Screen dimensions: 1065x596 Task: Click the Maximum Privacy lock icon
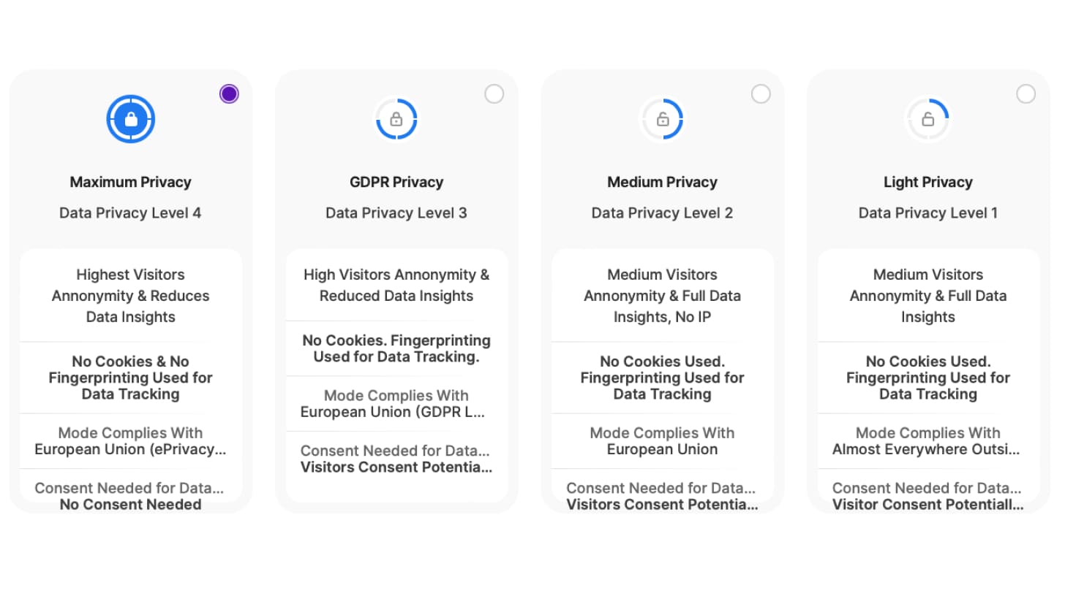131,119
